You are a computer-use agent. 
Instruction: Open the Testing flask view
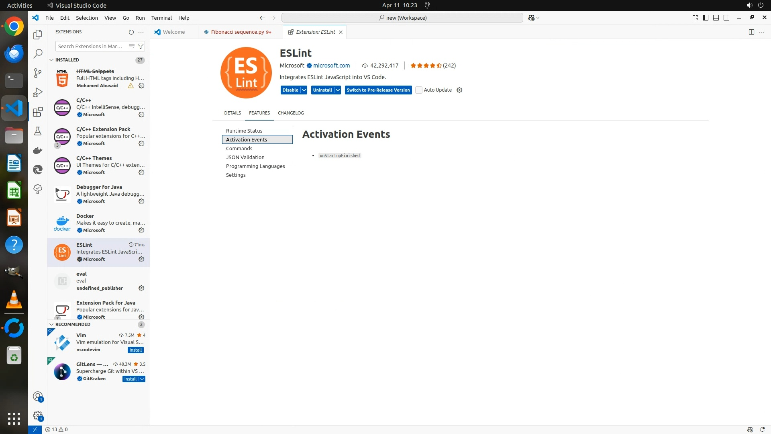coord(38,131)
